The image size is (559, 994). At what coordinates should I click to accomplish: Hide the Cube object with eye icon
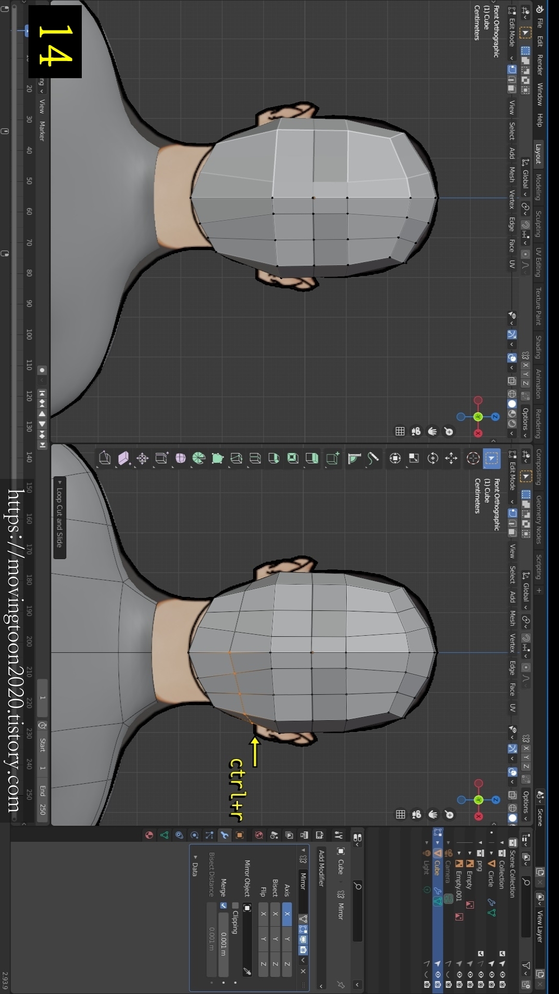(438, 974)
